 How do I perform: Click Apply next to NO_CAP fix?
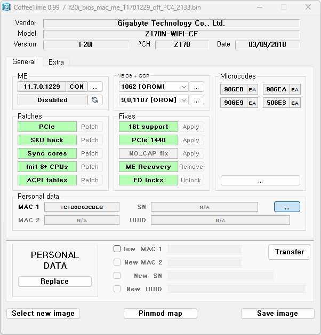click(191, 153)
